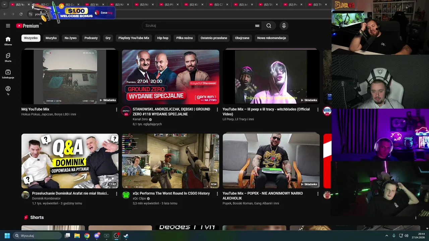Open Windows Start menu

pyautogui.click(x=7, y=236)
